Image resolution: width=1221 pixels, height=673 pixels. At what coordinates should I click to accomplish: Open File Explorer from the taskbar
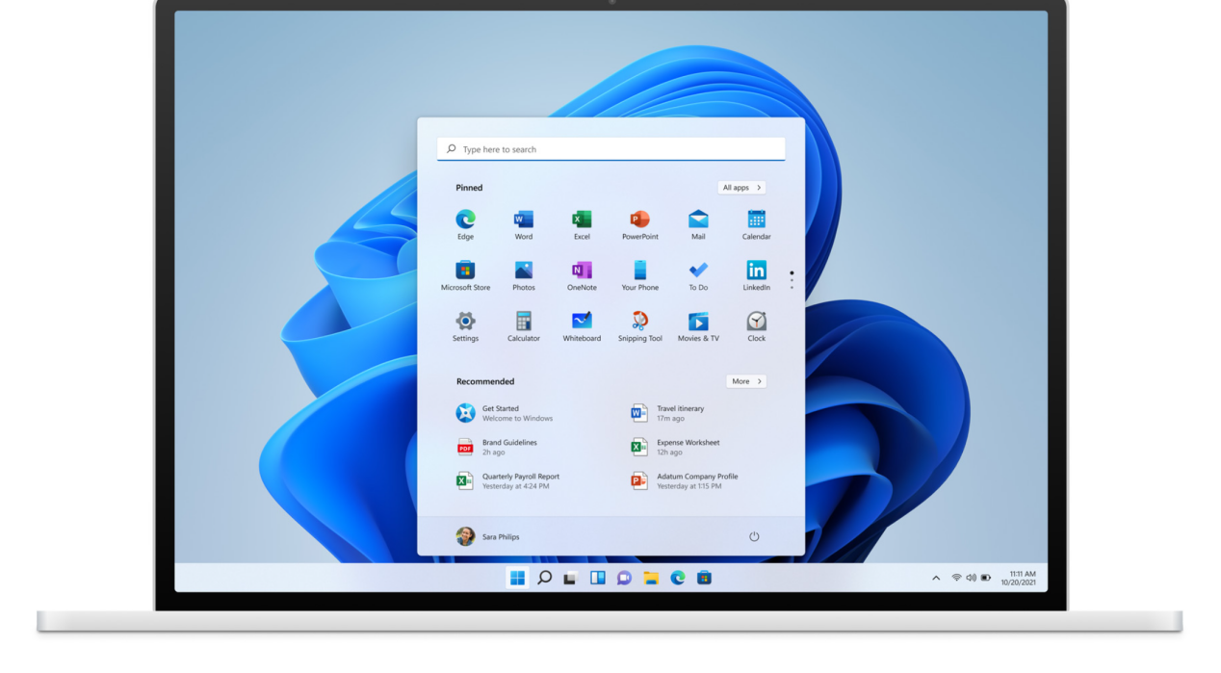point(651,578)
